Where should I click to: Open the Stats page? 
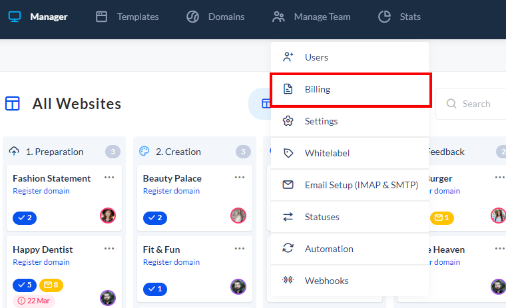click(399, 17)
